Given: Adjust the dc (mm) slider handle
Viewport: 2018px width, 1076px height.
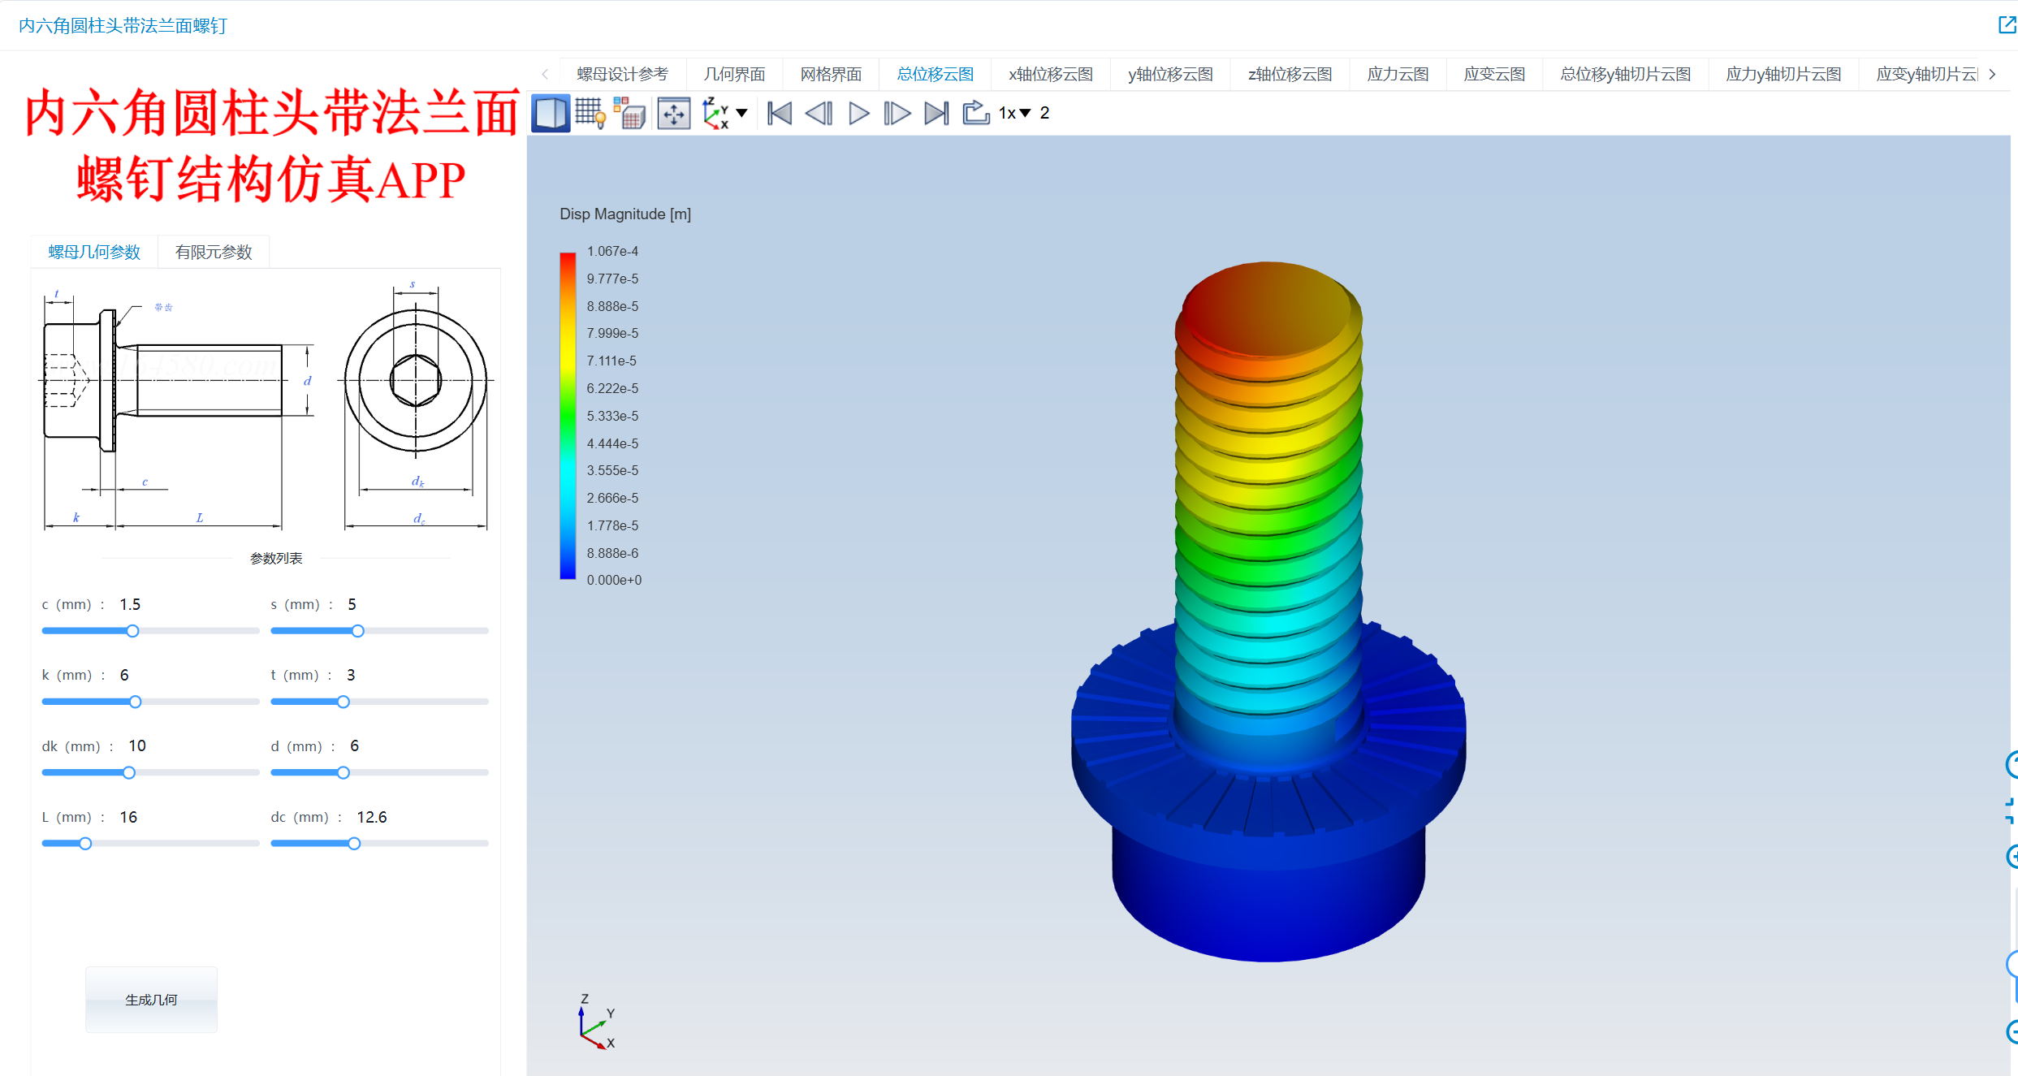Looking at the screenshot, I should click(x=354, y=844).
